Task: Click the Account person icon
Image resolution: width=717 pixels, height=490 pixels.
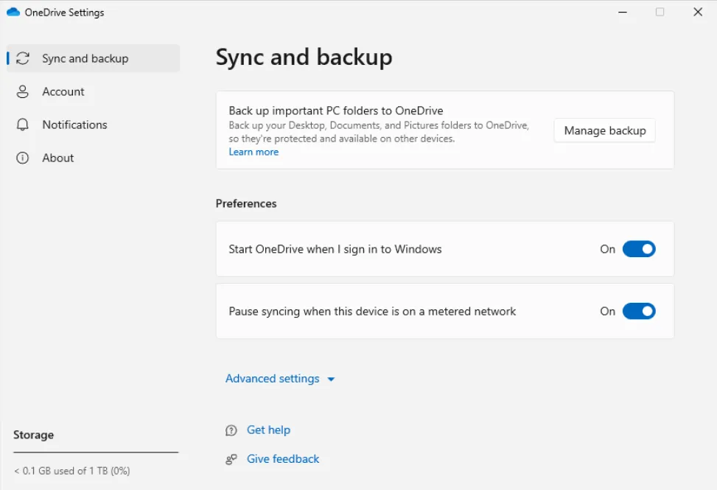Action: click(x=22, y=91)
